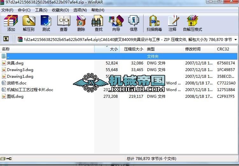
Task: Open the 文件(F) menu
Action: pyautogui.click(x=7, y=10)
